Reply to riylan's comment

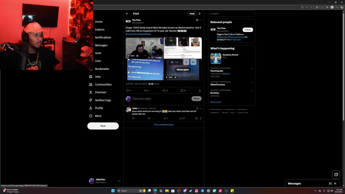point(133,118)
